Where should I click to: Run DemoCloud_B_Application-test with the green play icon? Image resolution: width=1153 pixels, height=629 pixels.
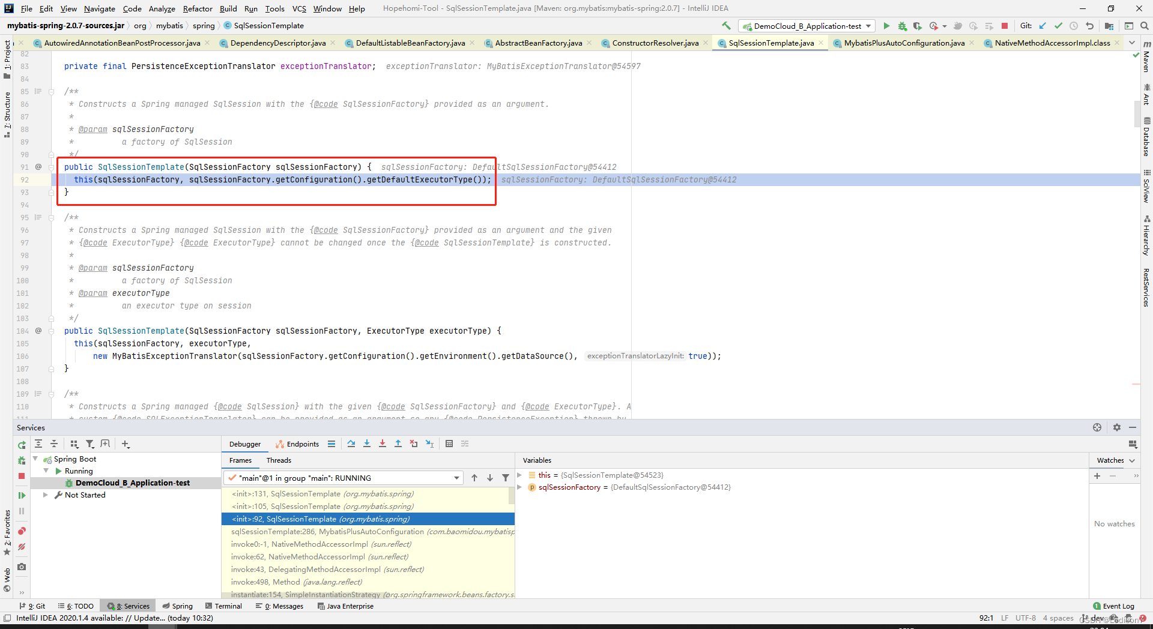(886, 26)
